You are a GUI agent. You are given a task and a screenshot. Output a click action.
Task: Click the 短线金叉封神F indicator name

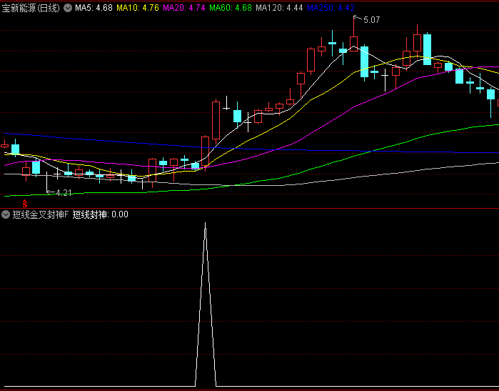pyautogui.click(x=40, y=214)
